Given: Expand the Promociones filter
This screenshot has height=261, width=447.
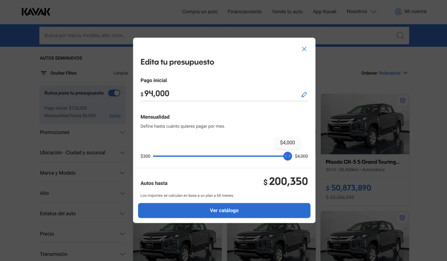Looking at the screenshot, I should pyautogui.click(x=122, y=133).
